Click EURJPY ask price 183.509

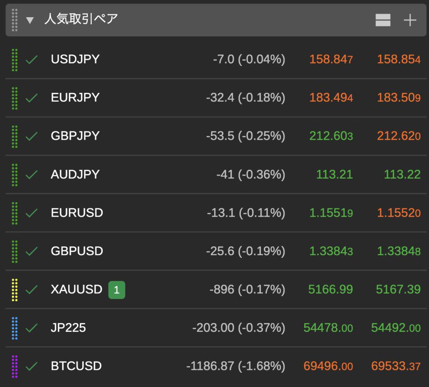click(398, 98)
